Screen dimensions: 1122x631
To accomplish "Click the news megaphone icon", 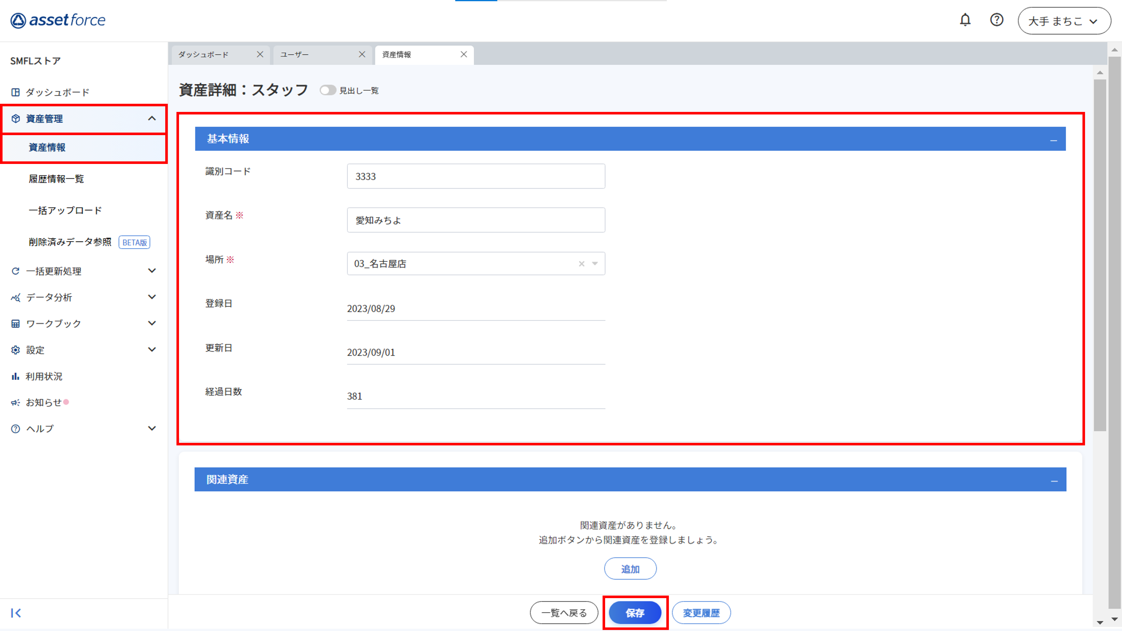I will 16,402.
